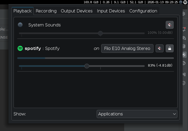The image size is (188, 131).
Task: Open the Output Devices tab
Action: [77, 11]
